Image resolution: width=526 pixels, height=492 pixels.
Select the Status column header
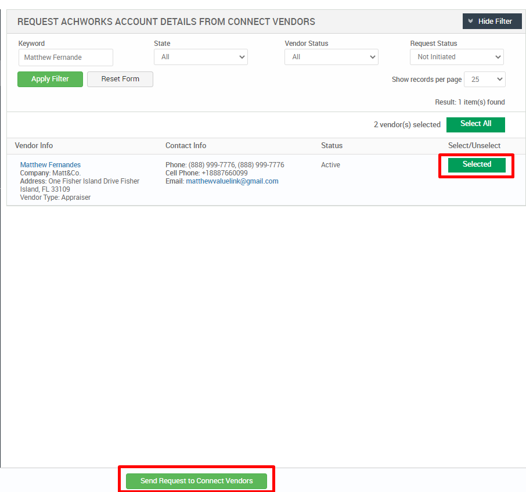(x=332, y=145)
